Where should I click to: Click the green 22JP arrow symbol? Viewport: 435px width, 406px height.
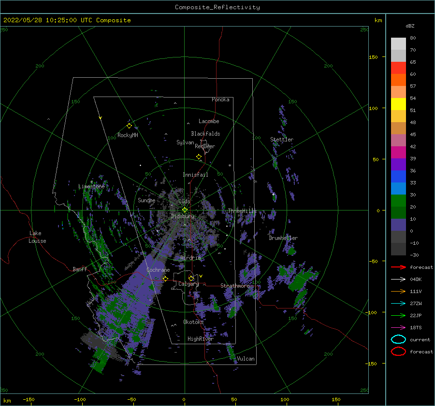398,315
